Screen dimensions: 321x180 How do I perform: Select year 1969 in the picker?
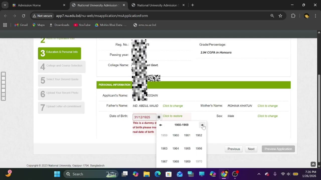187,161
